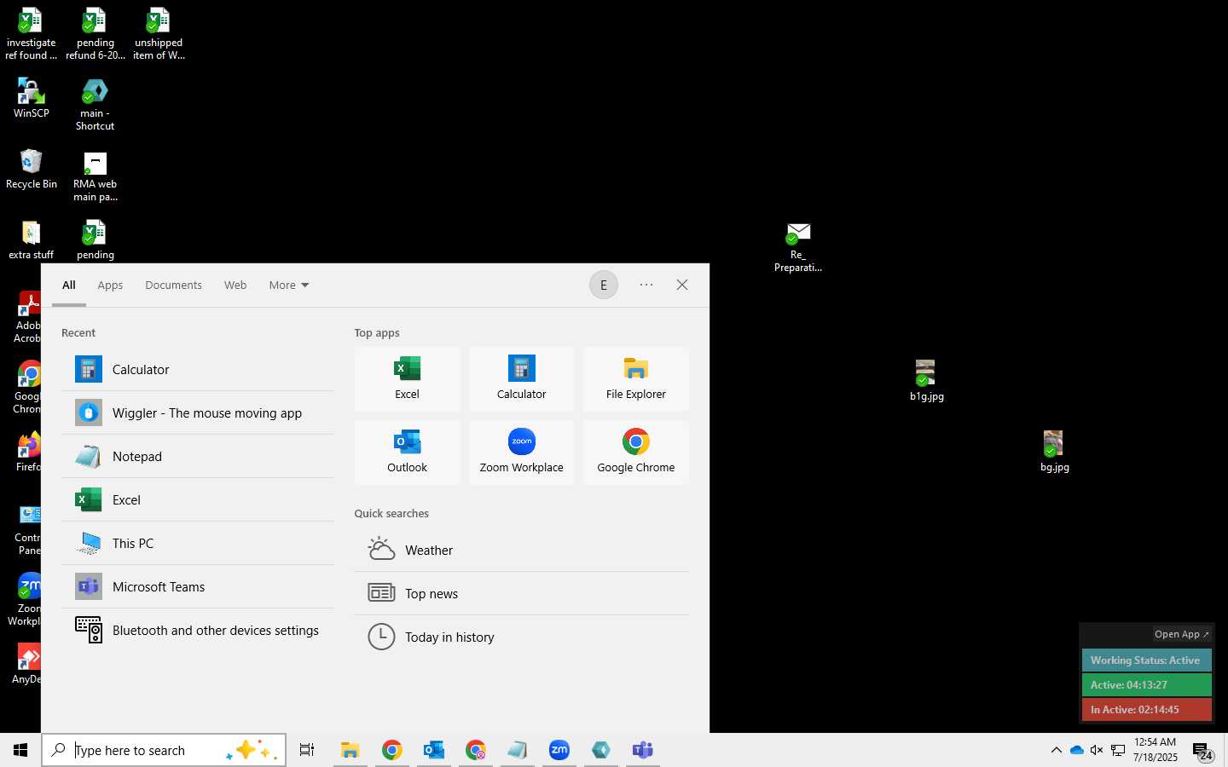Click the Excel tile in Top apps

(408, 379)
